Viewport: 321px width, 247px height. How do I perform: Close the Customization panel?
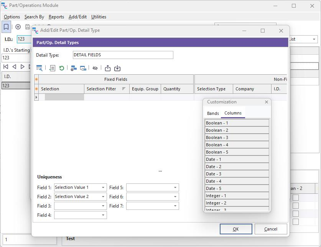(267, 102)
